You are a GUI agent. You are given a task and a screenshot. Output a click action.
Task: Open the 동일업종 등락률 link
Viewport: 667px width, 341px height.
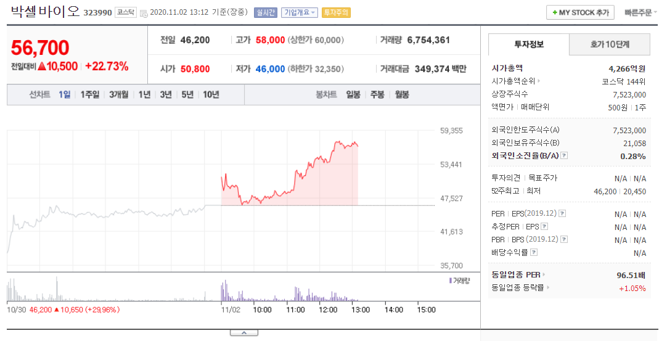pos(520,287)
